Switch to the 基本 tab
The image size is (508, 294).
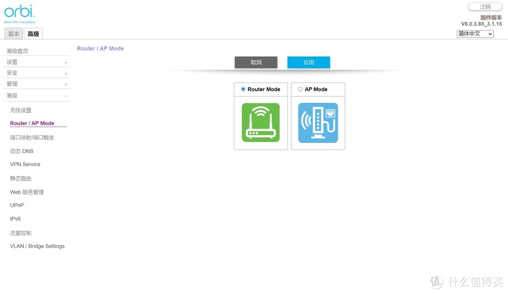(14, 34)
